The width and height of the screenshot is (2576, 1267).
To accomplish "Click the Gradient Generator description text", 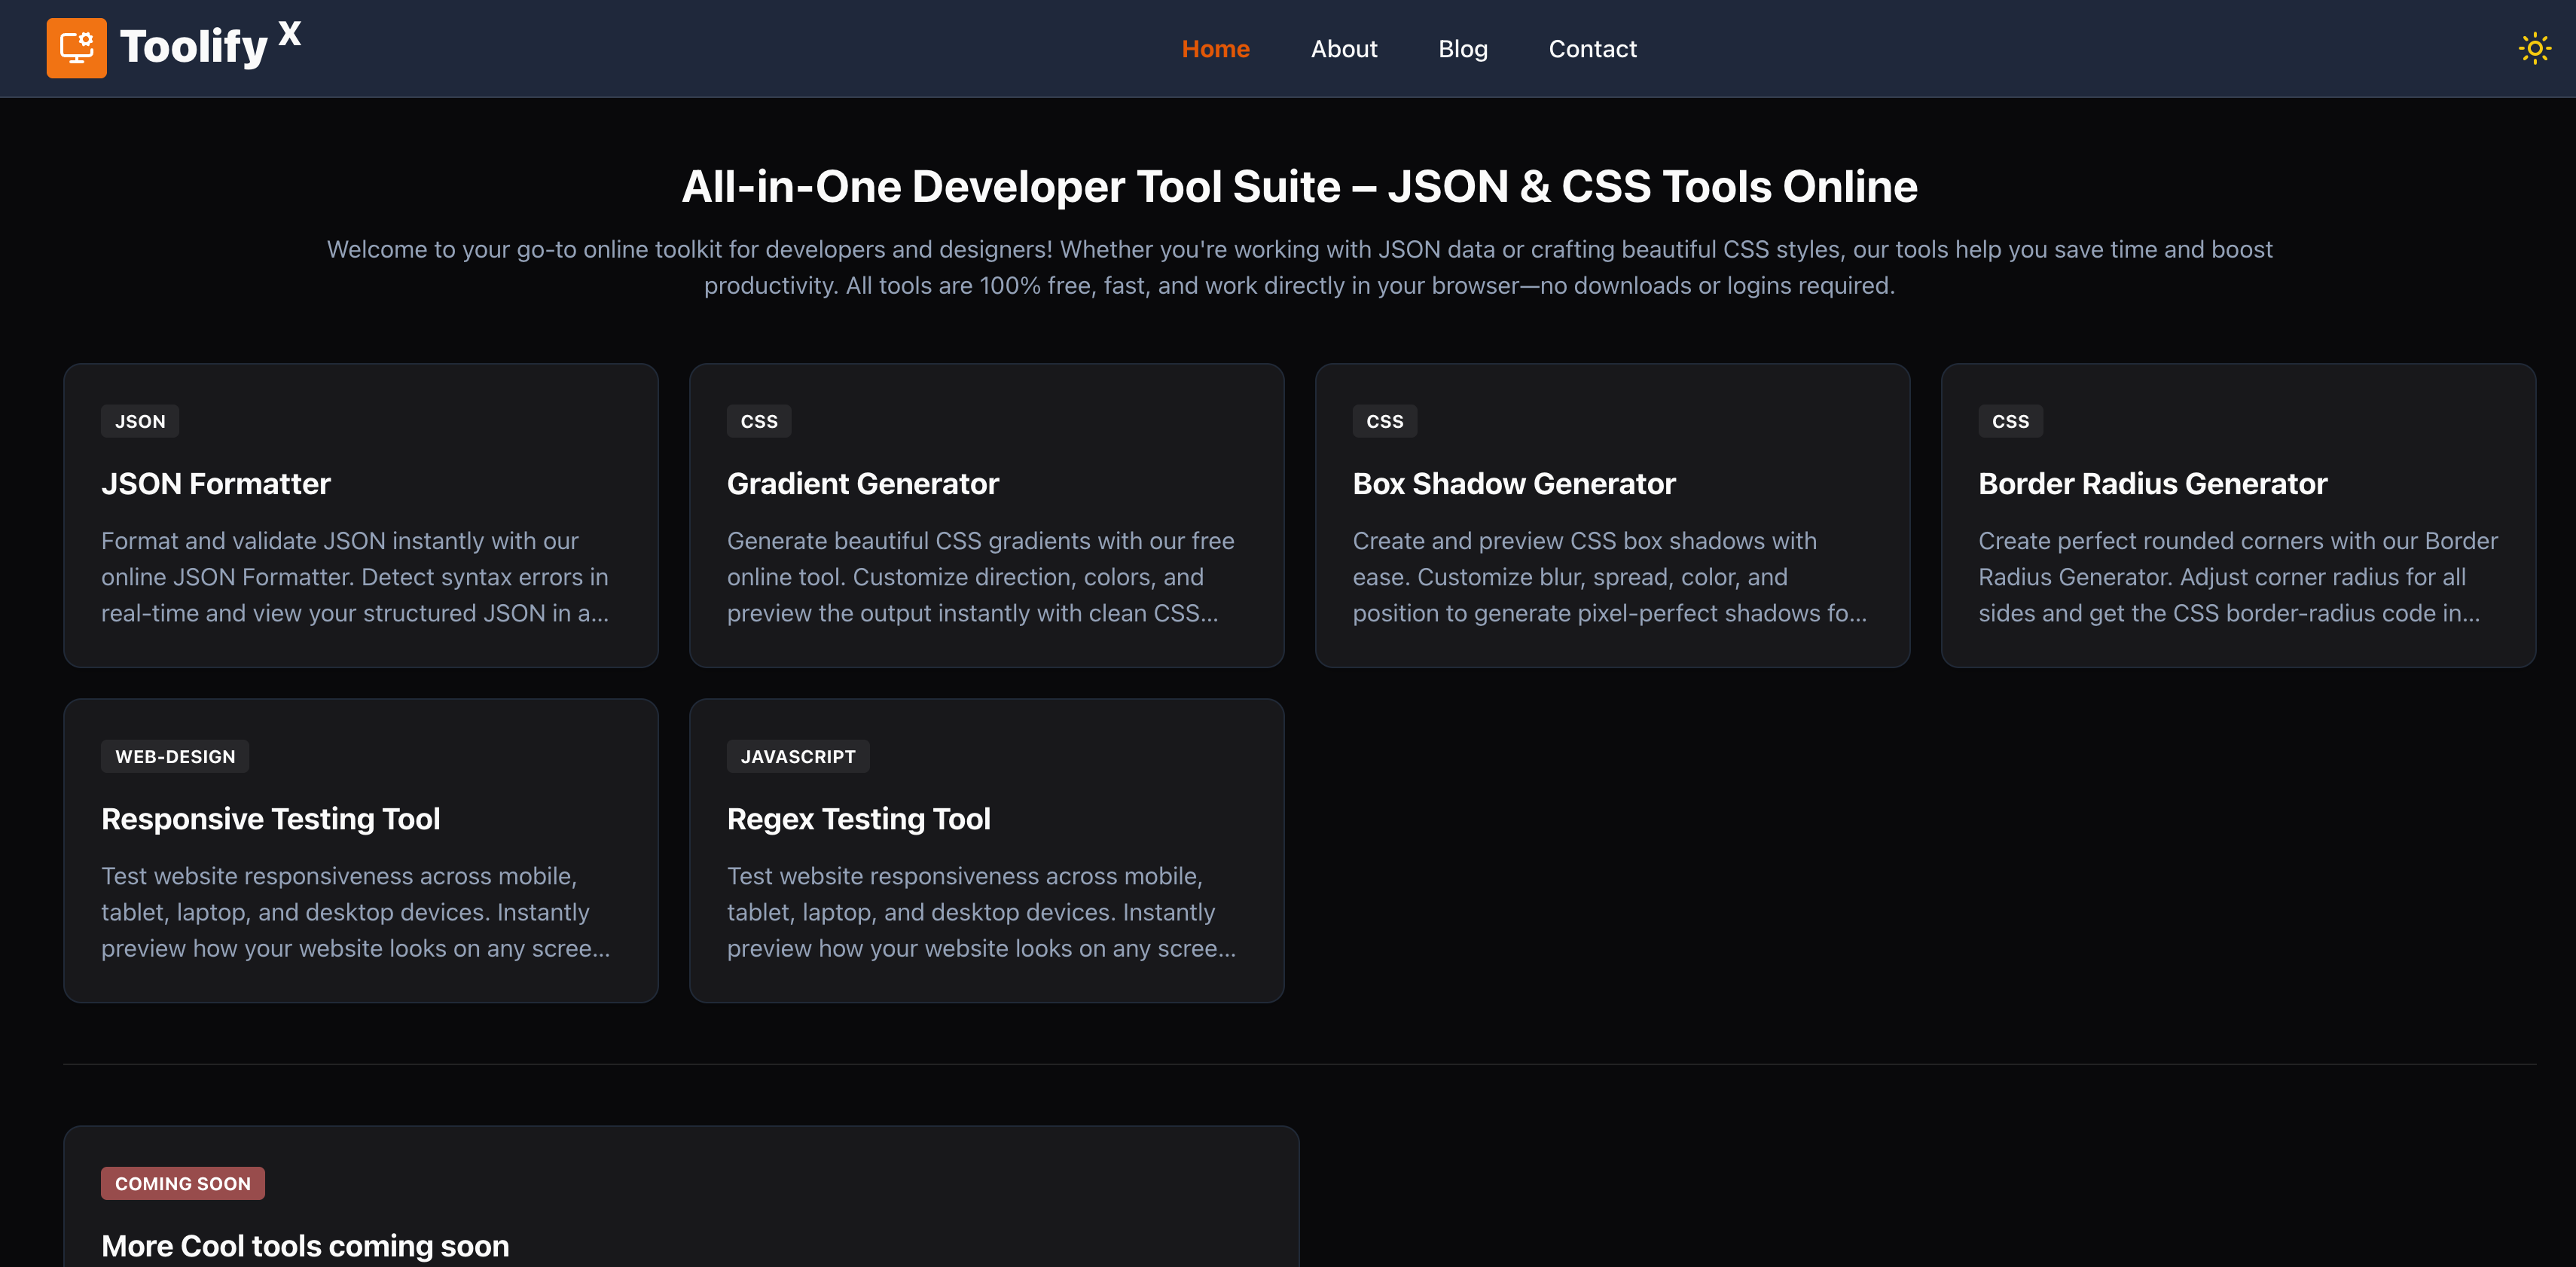I will (980, 577).
